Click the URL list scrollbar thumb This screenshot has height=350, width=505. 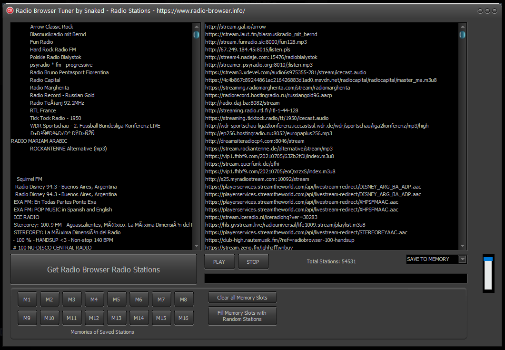tap(463, 34)
